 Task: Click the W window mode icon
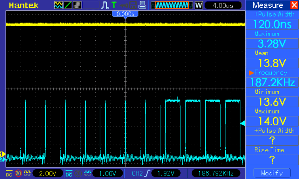click(198, 5)
